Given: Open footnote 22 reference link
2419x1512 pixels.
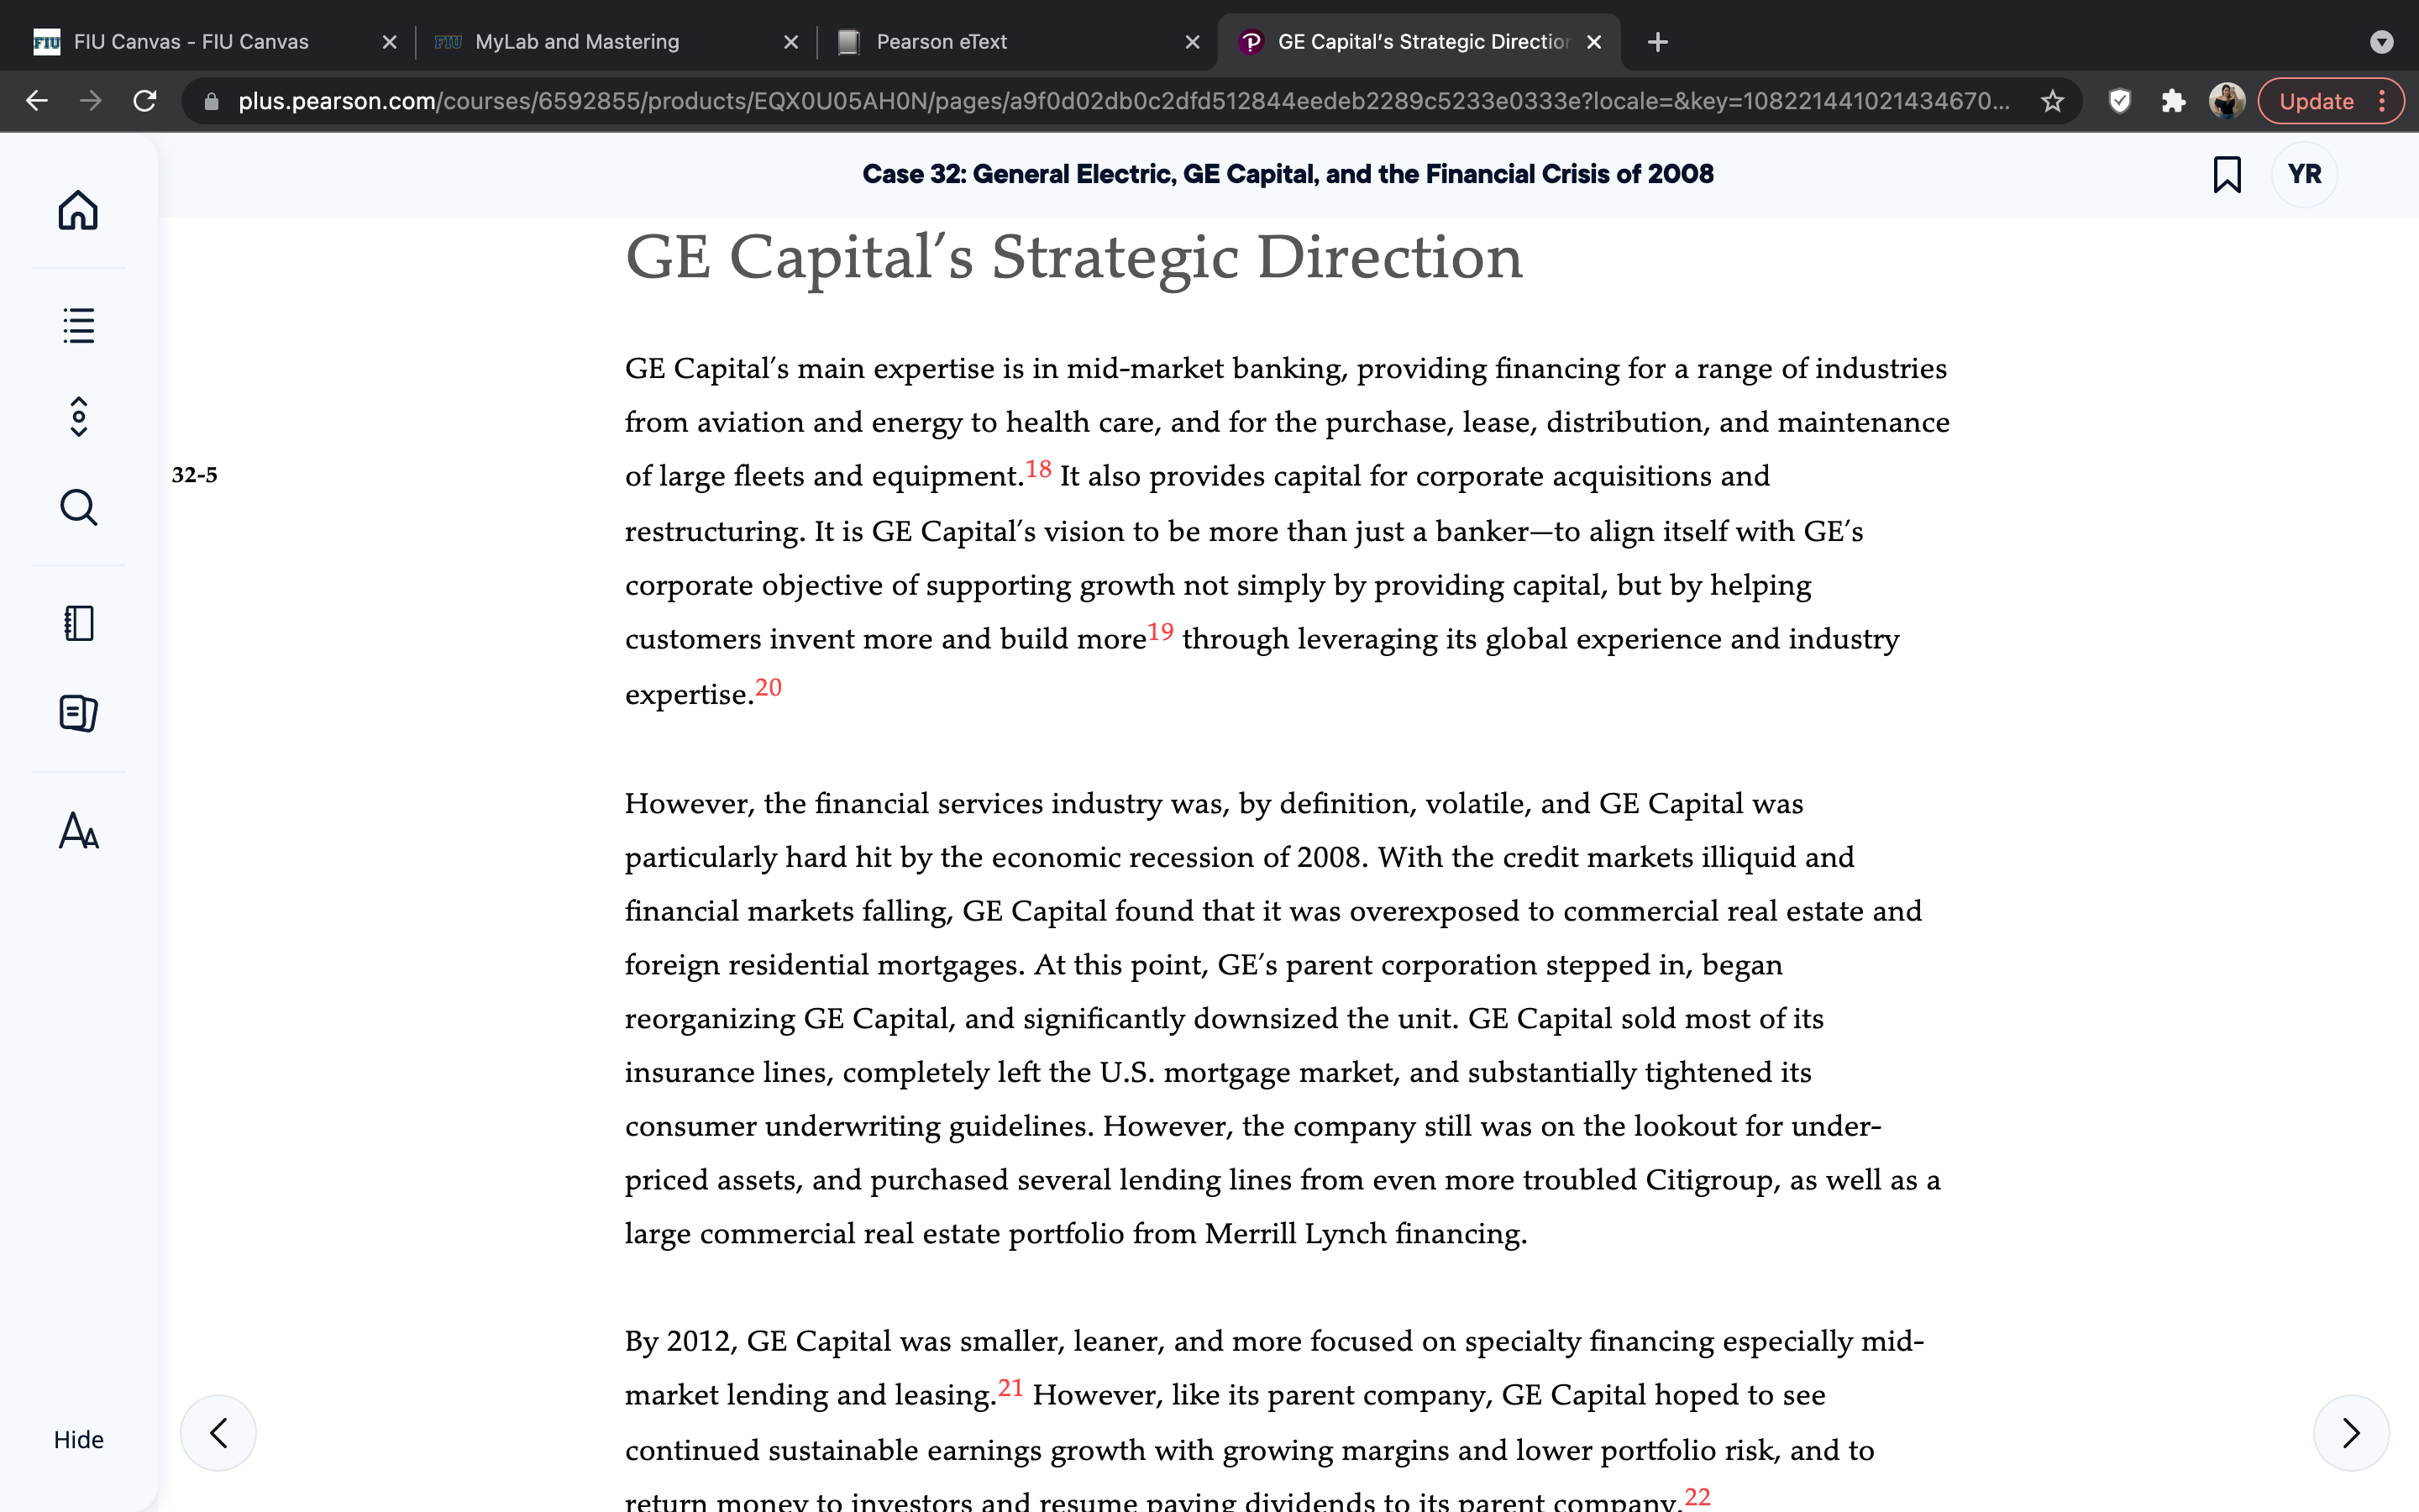Looking at the screenshot, I should (1697, 1497).
